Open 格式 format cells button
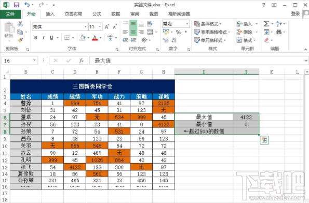 pyautogui.click(x=246, y=40)
